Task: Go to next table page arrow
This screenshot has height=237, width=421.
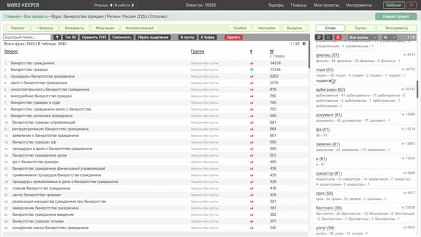Action: (x=304, y=43)
